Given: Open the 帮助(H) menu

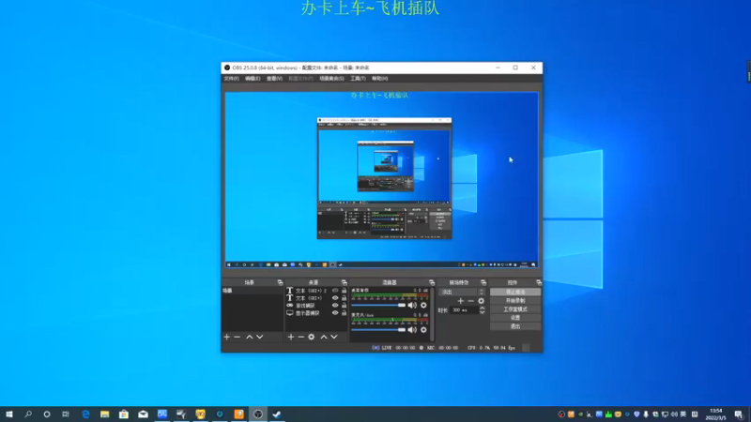Looking at the screenshot, I should [380, 79].
